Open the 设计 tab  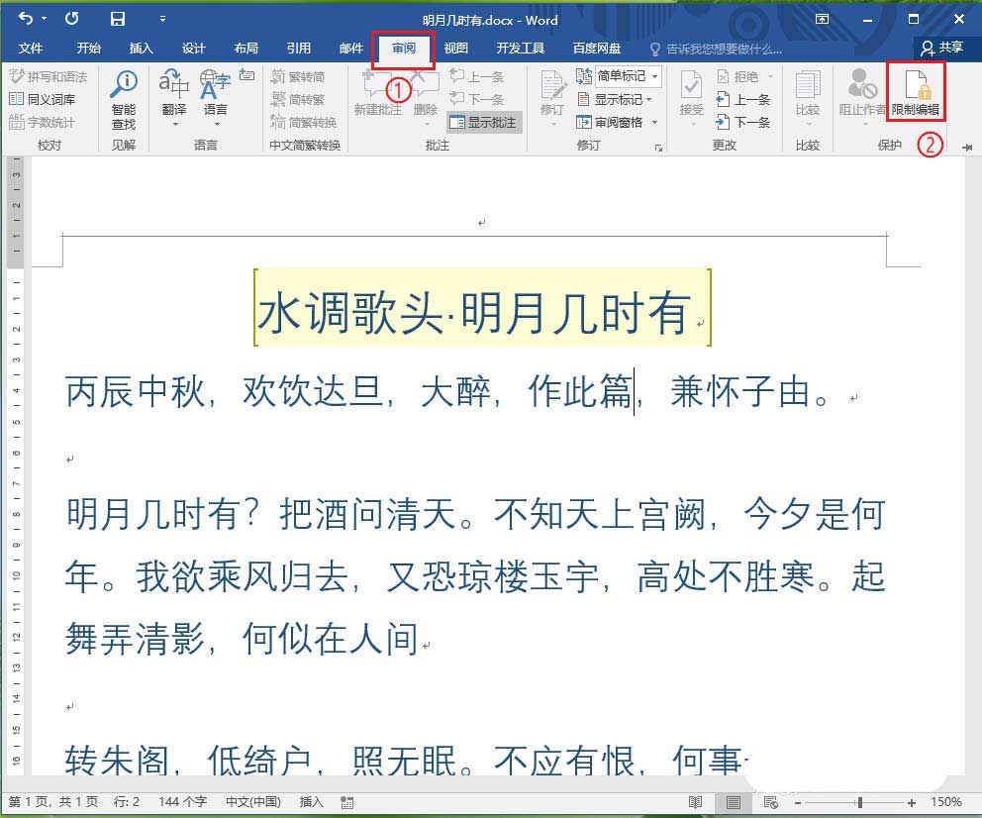coord(193,49)
